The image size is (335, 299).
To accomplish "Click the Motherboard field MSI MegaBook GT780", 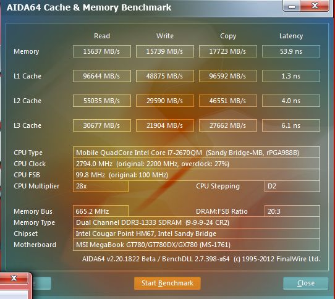I will (197, 245).
